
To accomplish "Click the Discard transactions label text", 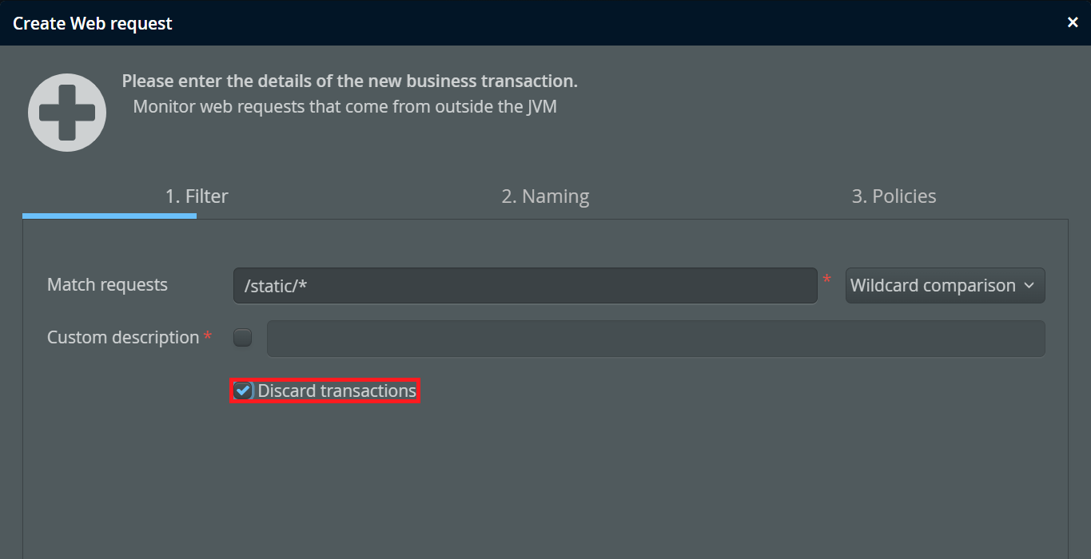I will point(336,391).
